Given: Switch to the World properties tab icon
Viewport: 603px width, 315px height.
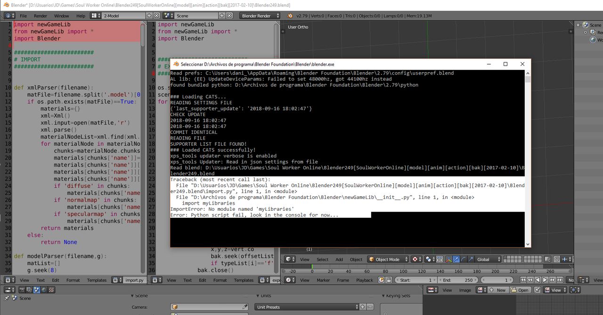Looking at the screenshot, I should click(44, 290).
